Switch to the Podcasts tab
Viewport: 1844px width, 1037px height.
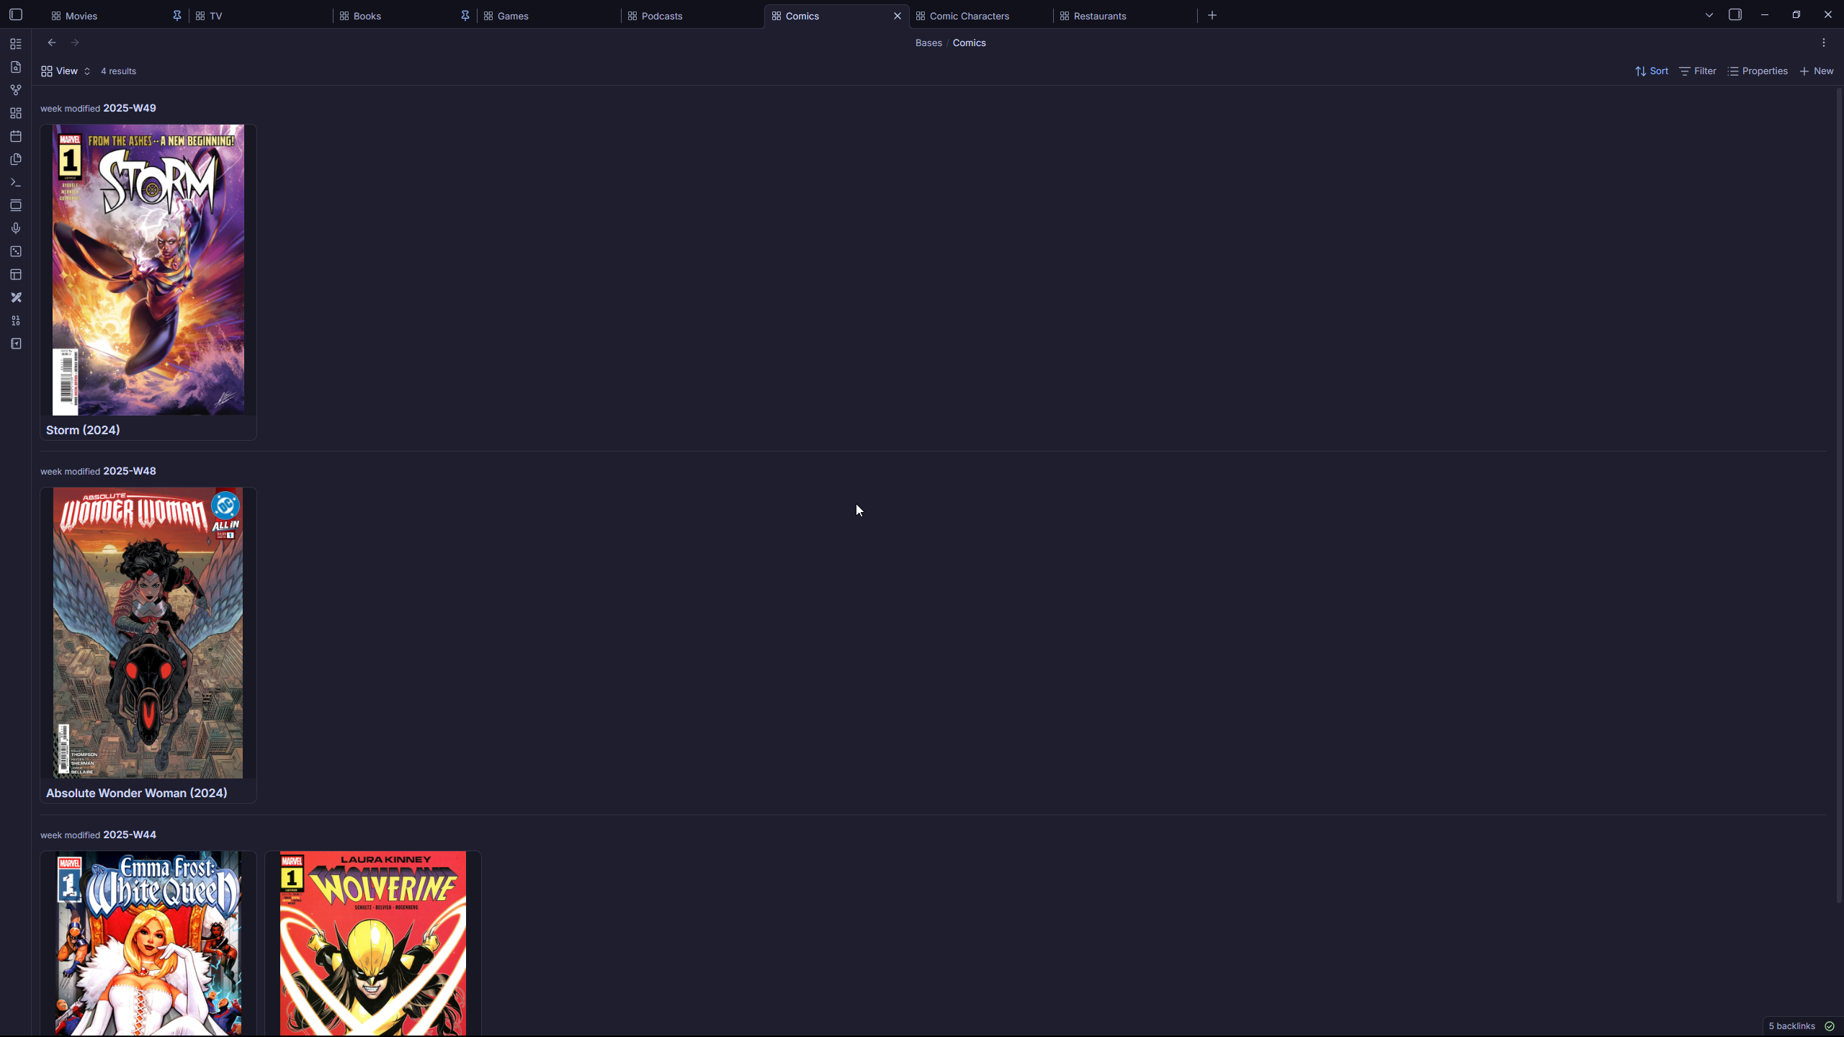(x=661, y=16)
